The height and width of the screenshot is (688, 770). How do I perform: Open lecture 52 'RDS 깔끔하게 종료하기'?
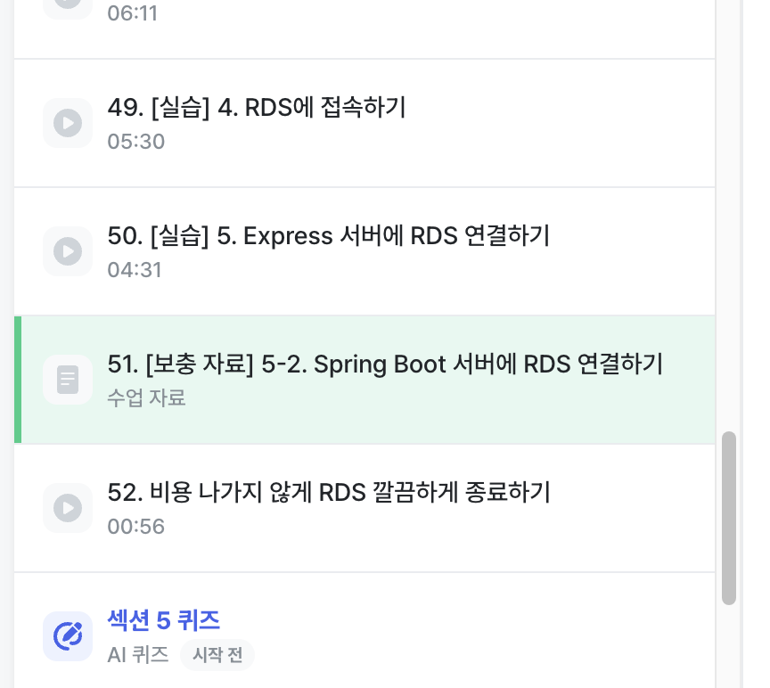pos(328,492)
